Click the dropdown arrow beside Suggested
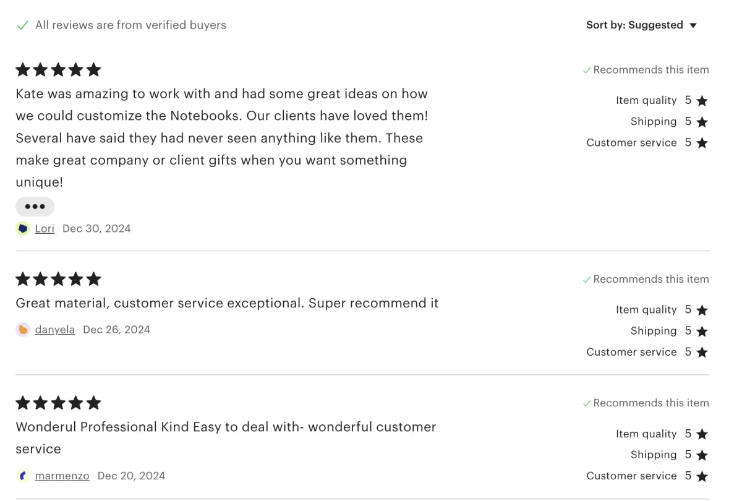Image resolution: width=742 pixels, height=501 pixels. pos(693,25)
